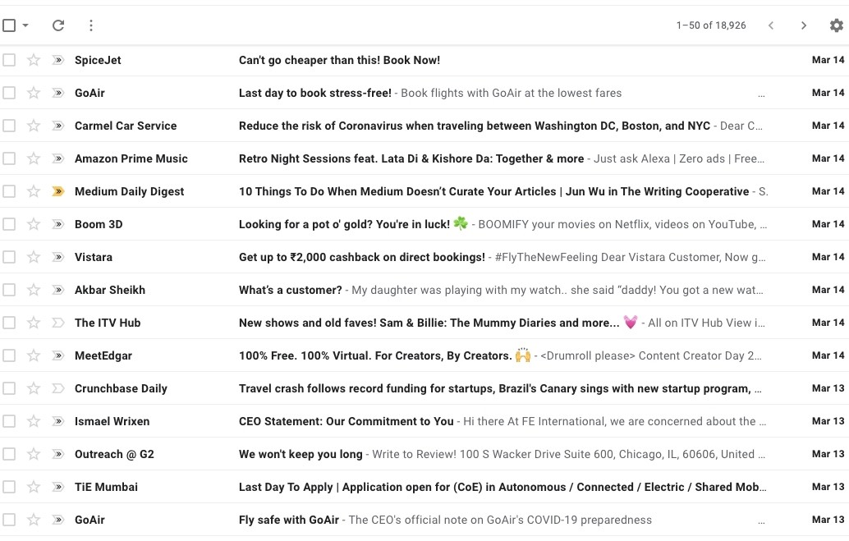
Task: Star the Medium Daily Digest email
Action: [34, 191]
